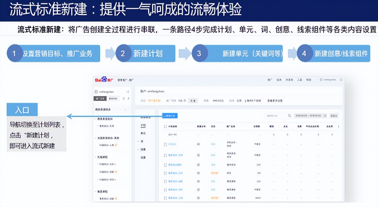Click the Baidu 推广 logo
Image resolution: width=378 pixels, height=207 pixels.
(104, 80)
